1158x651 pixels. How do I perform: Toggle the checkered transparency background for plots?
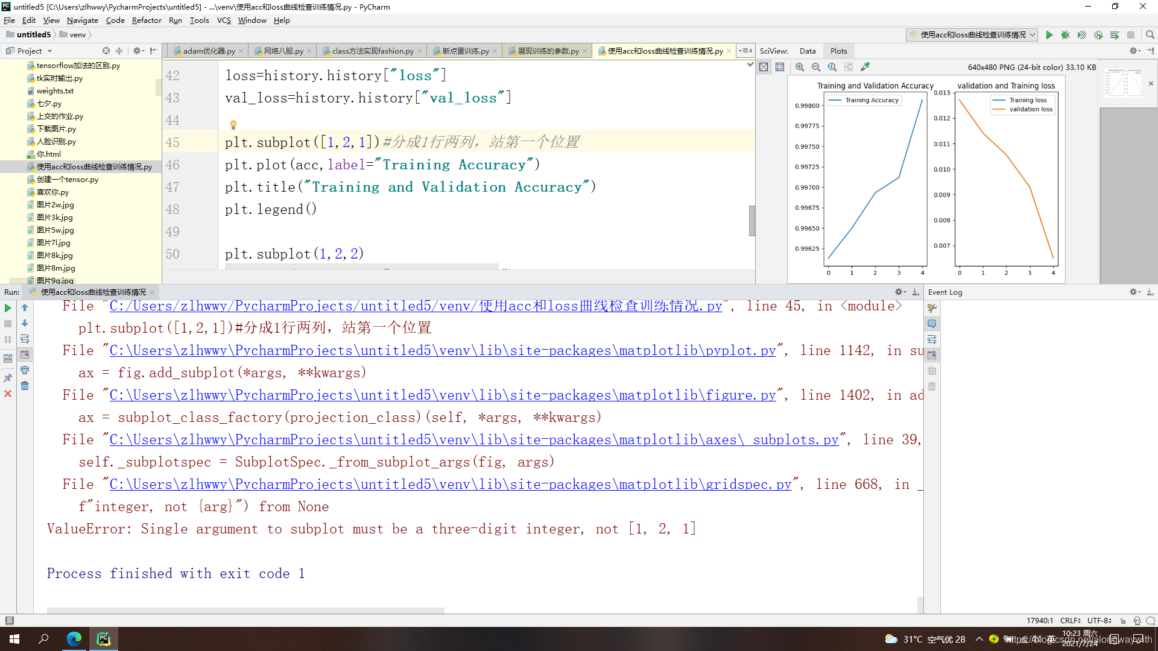764,67
